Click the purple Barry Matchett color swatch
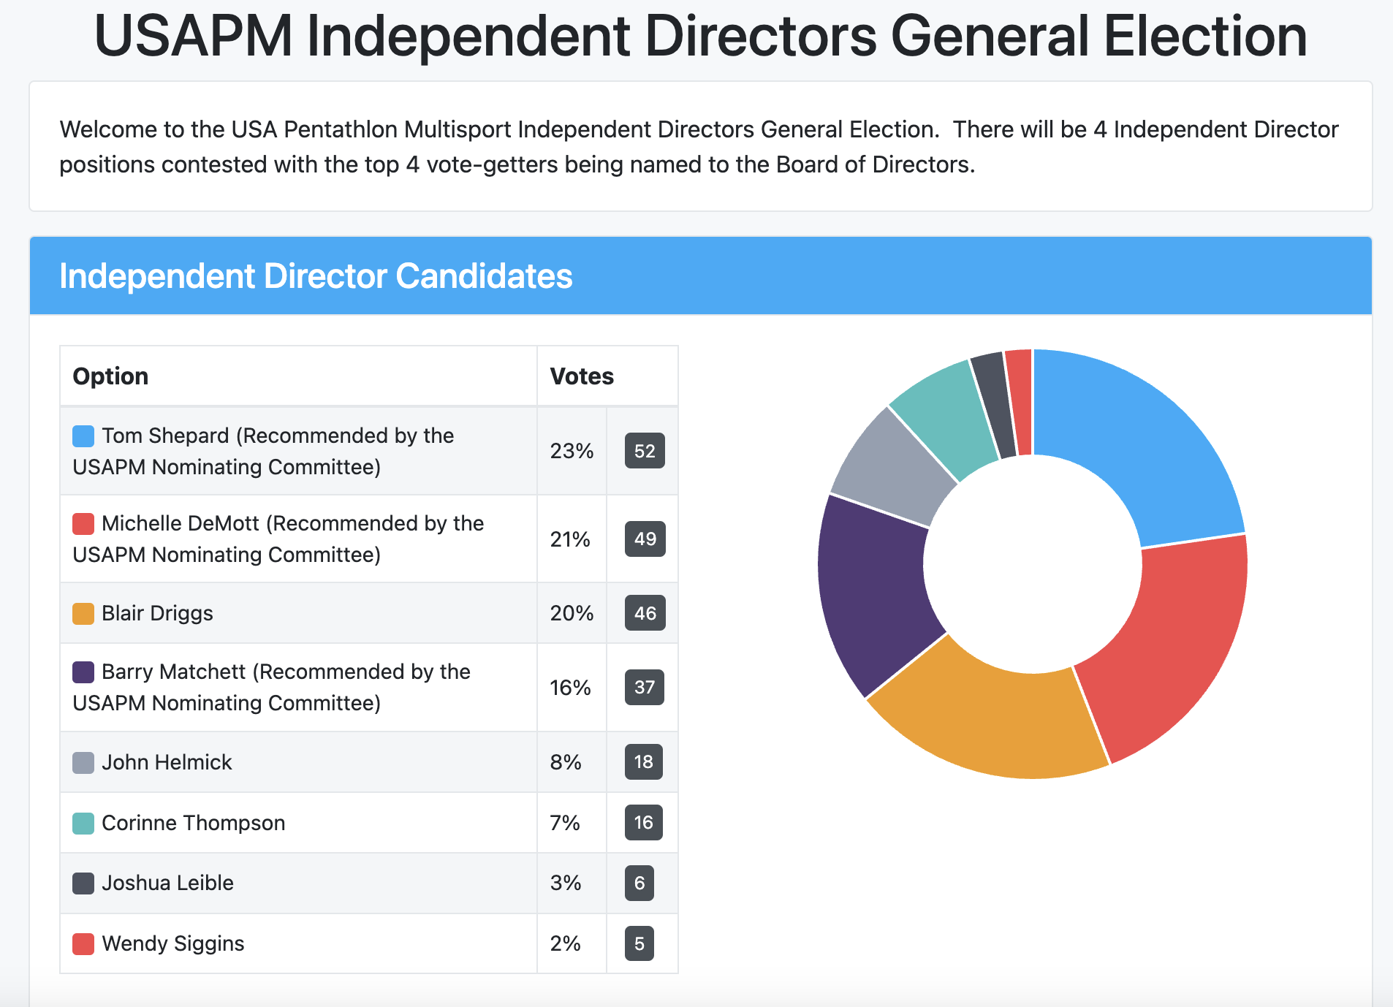This screenshot has width=1393, height=1007. tap(82, 672)
